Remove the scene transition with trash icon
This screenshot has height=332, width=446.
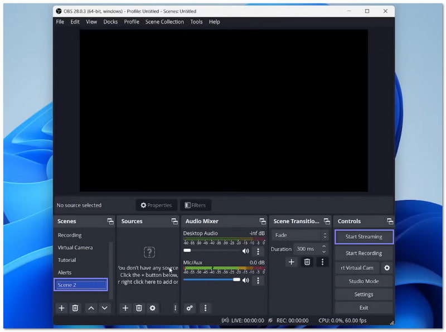tap(307, 262)
